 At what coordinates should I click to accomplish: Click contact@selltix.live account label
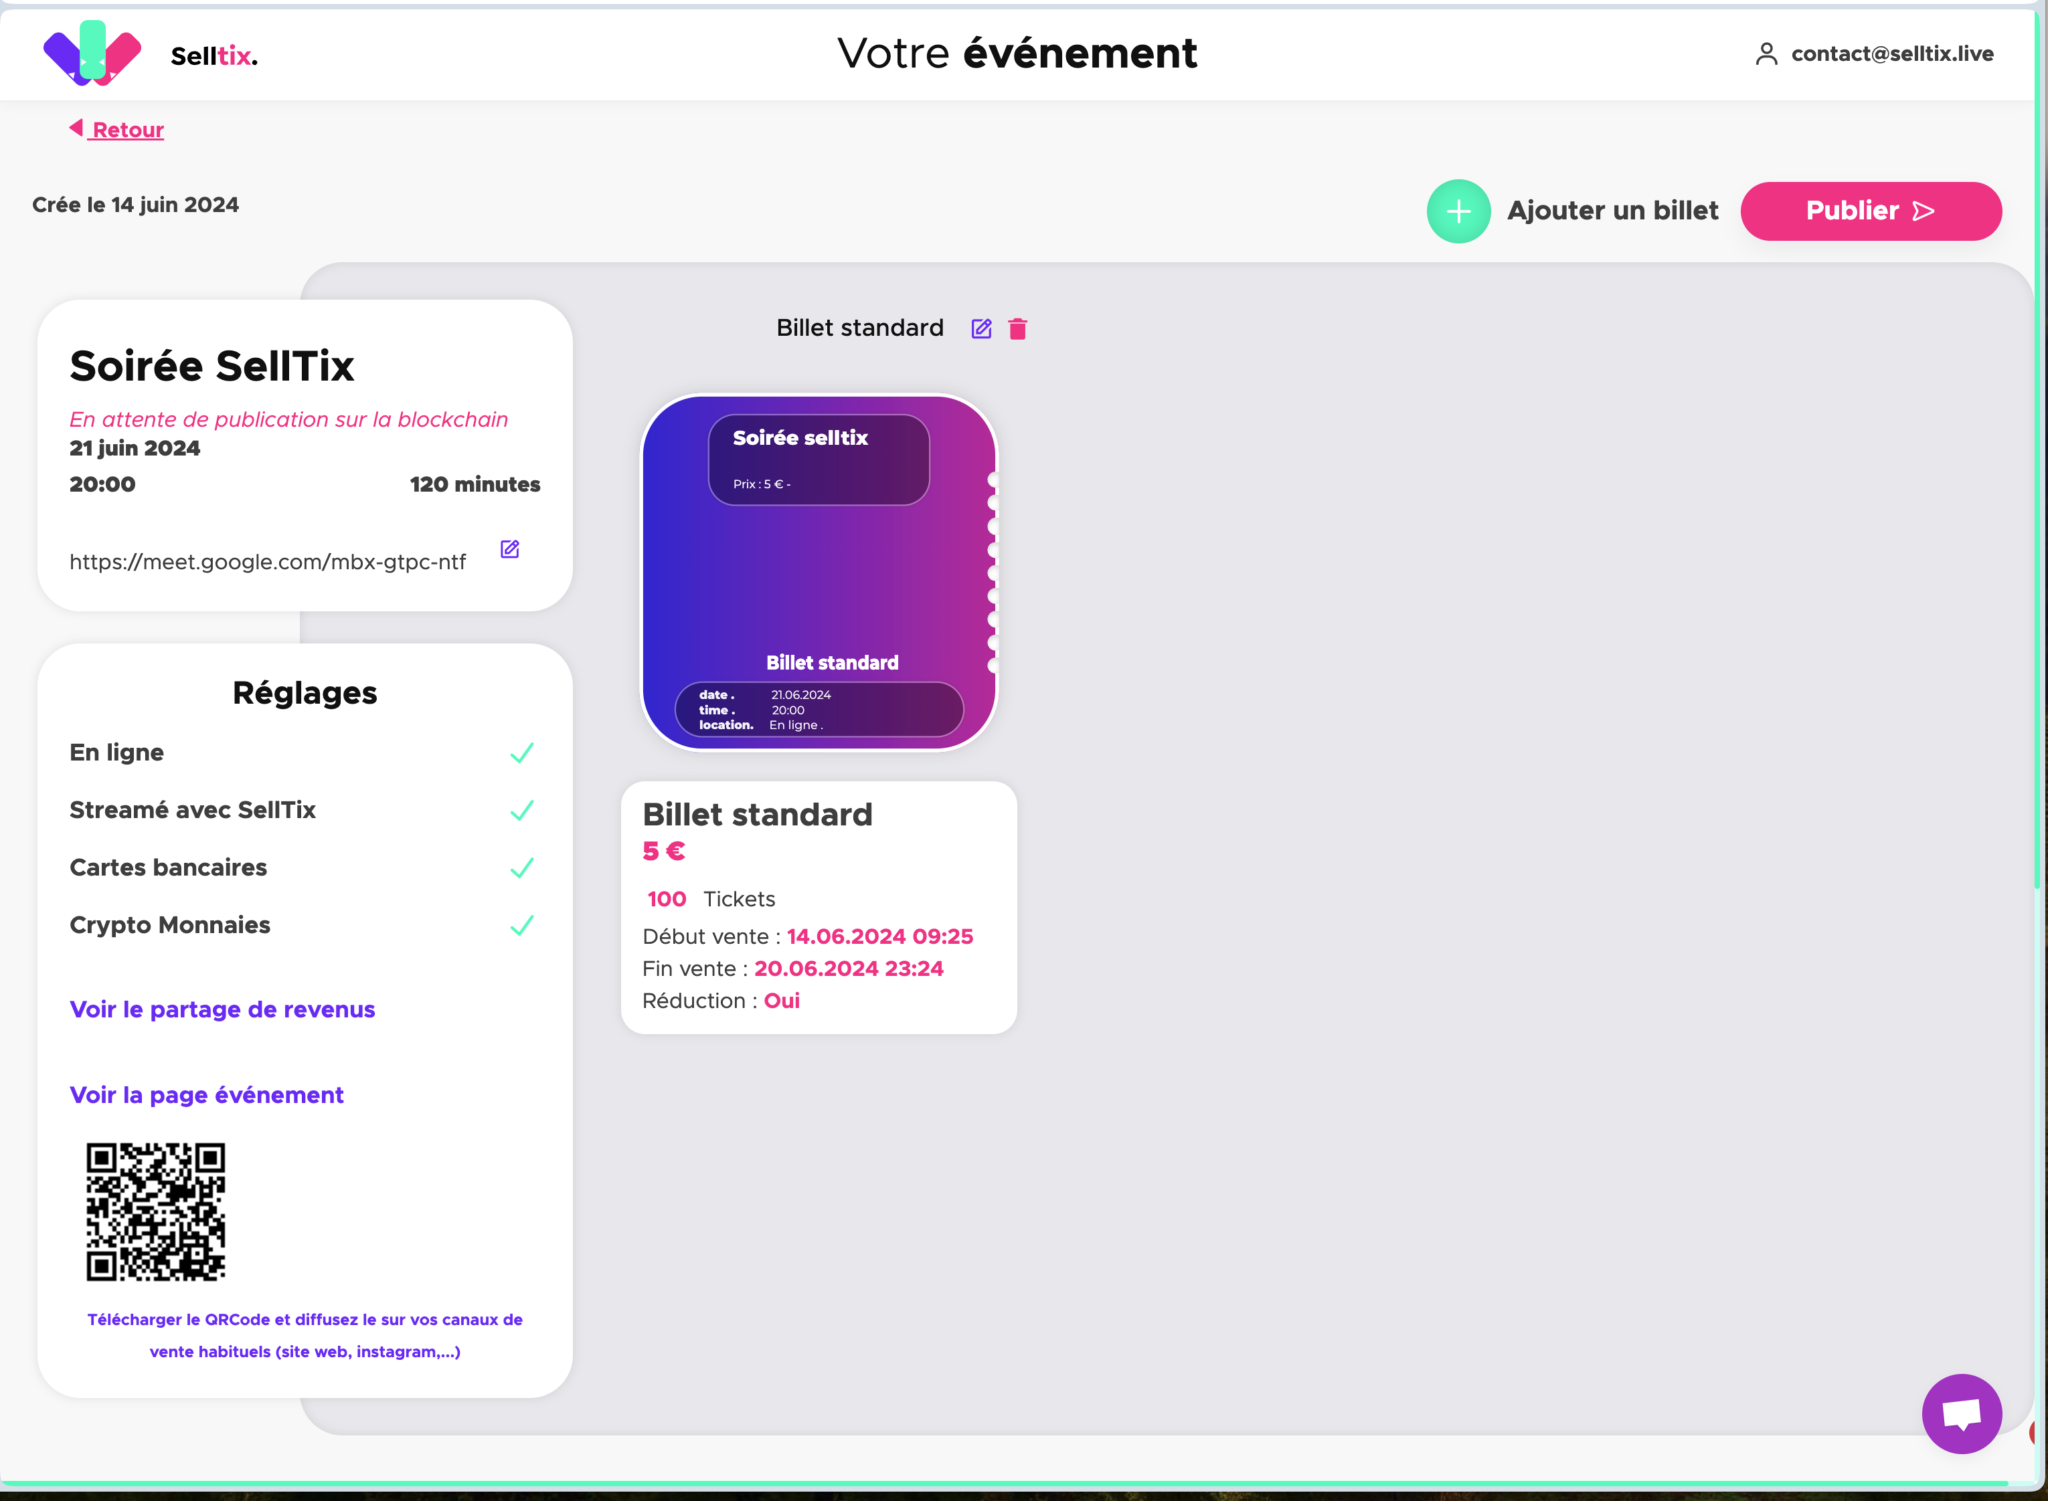click(1891, 55)
